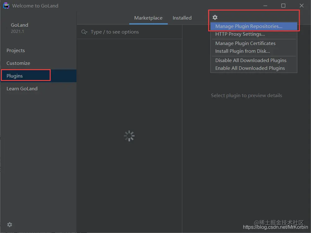Minimize the Welcome to GoLand window
The width and height of the screenshot is (311, 233).
pyautogui.click(x=265, y=6)
